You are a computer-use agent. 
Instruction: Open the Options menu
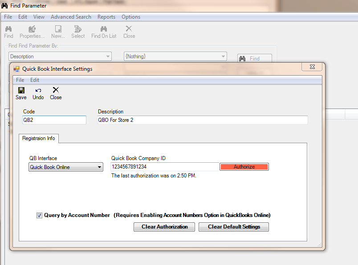[131, 17]
